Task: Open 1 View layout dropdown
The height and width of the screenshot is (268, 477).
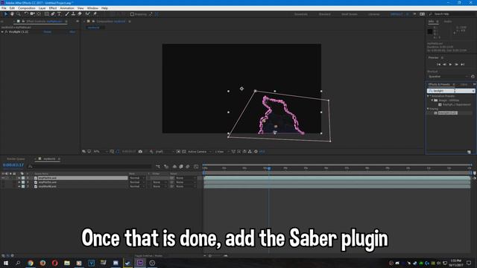Action: click(222, 151)
